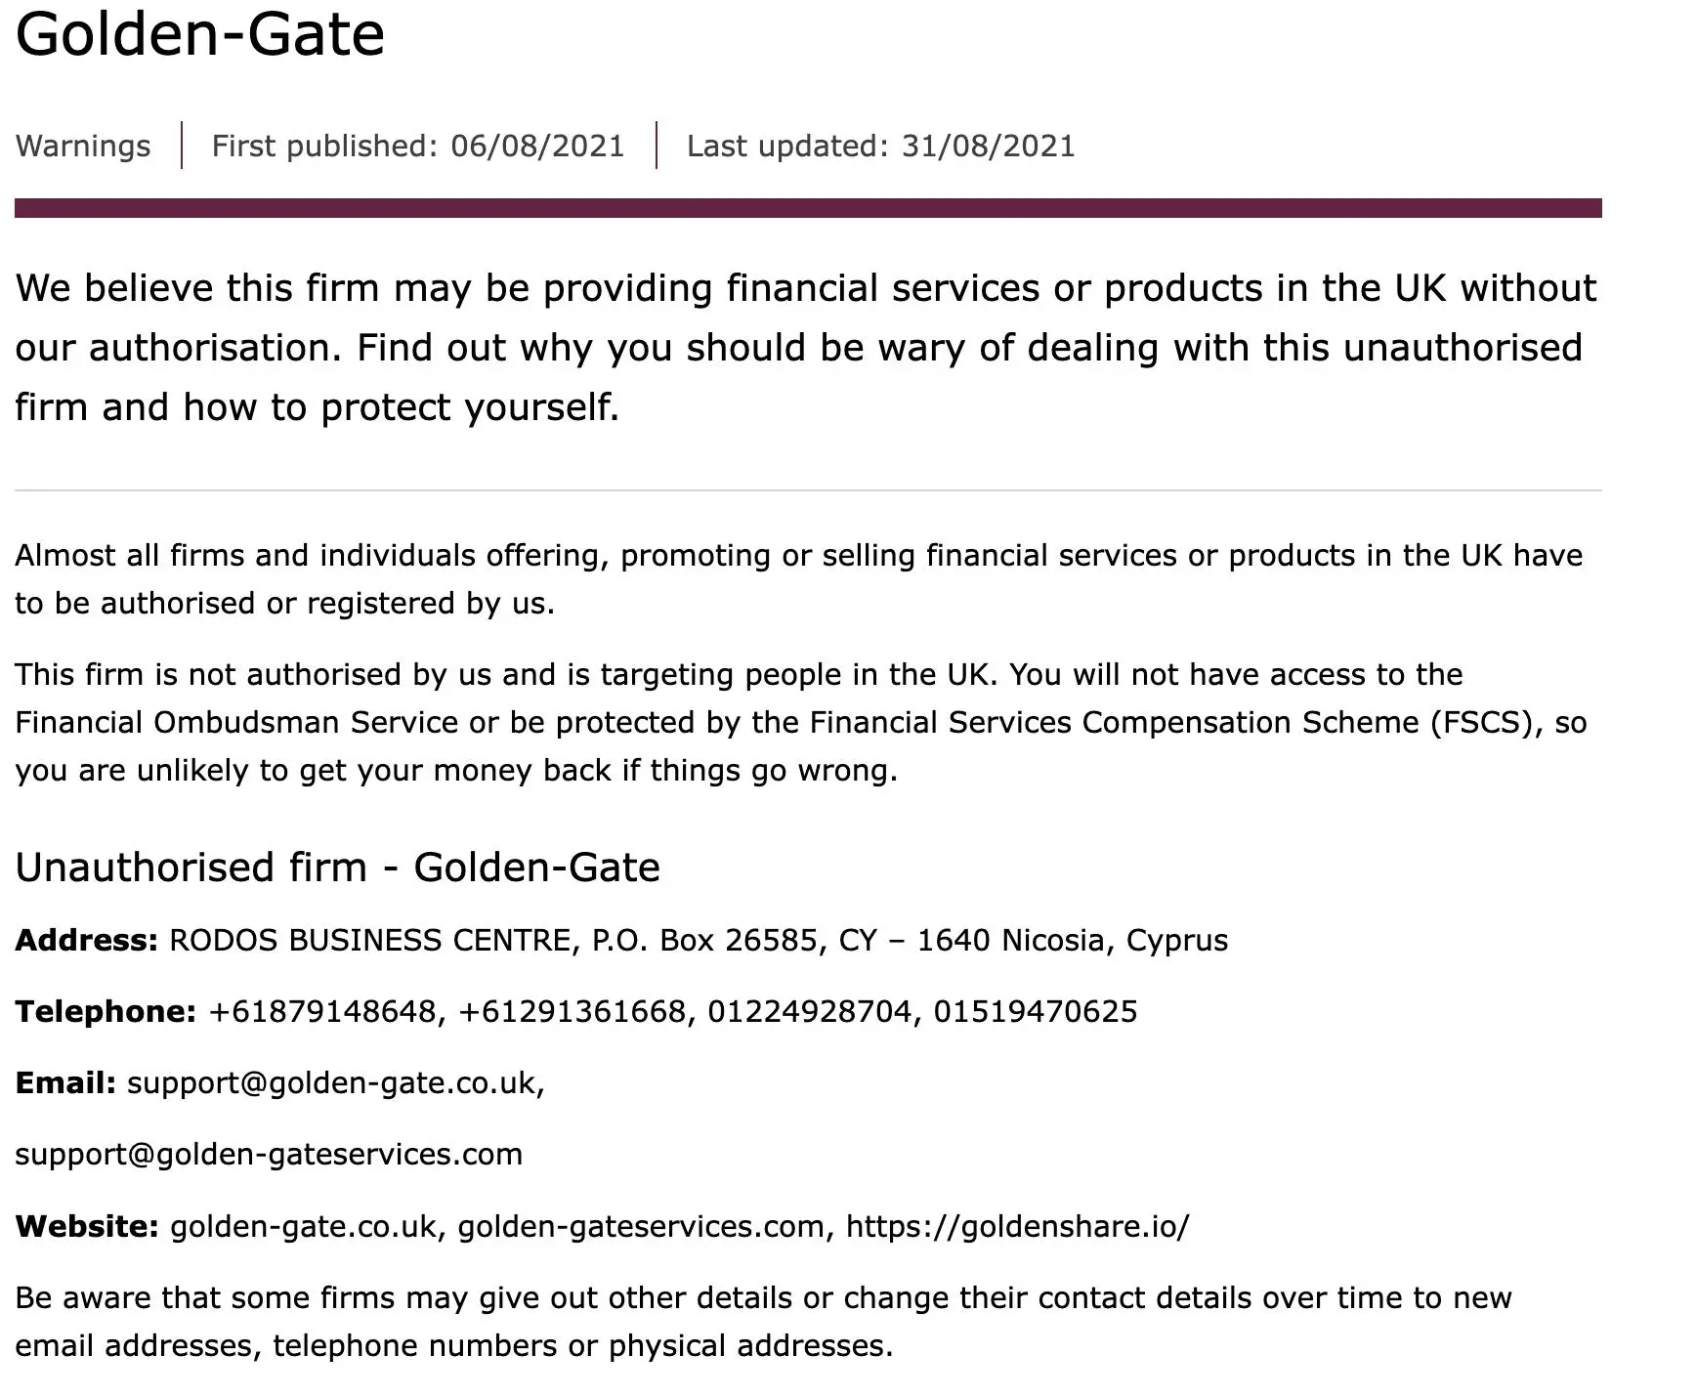Click telephone number +61879148648
Image resolution: width=1696 pixels, height=1397 pixels.
pos(322,1011)
